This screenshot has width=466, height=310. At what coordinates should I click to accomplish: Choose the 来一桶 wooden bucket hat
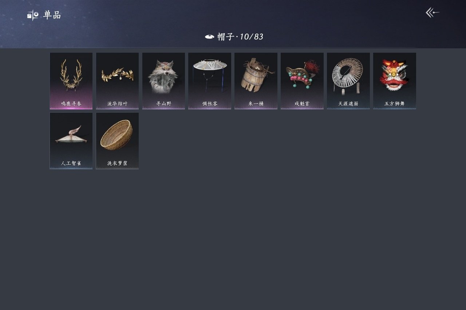pos(256,81)
